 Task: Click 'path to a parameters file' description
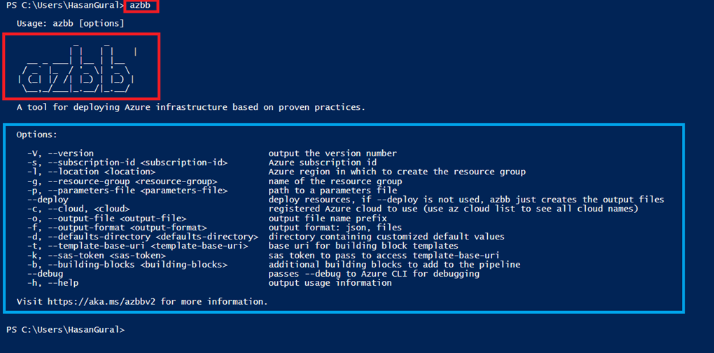pyautogui.click(x=332, y=191)
